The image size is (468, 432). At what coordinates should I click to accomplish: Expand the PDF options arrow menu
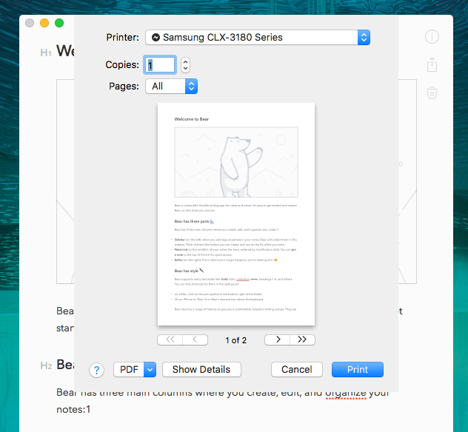[150, 369]
